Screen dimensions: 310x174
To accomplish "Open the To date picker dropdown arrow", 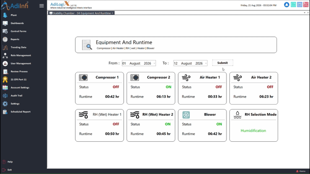I will click(206, 63).
